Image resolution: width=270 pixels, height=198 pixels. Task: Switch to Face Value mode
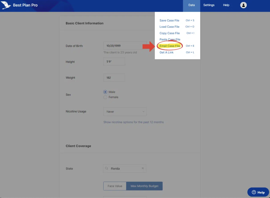(x=115, y=186)
